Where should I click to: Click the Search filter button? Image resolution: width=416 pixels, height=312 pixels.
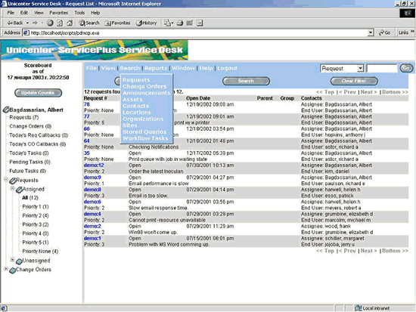[246, 81]
